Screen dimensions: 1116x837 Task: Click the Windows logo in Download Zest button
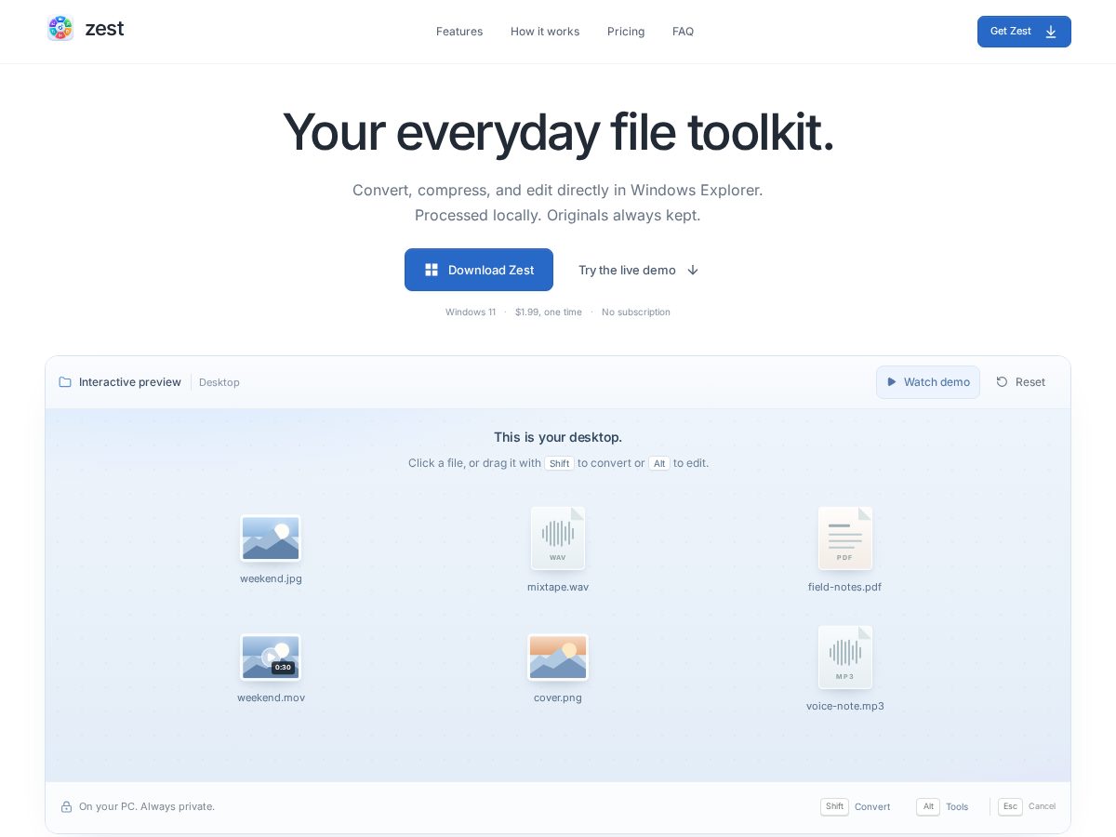coord(432,270)
